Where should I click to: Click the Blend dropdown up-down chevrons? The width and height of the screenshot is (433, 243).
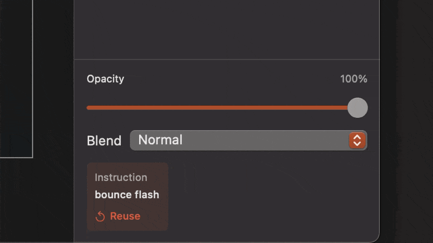[x=357, y=140]
